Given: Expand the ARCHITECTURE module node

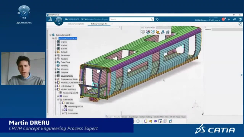Looking at the screenshot, I should pos(56,83).
